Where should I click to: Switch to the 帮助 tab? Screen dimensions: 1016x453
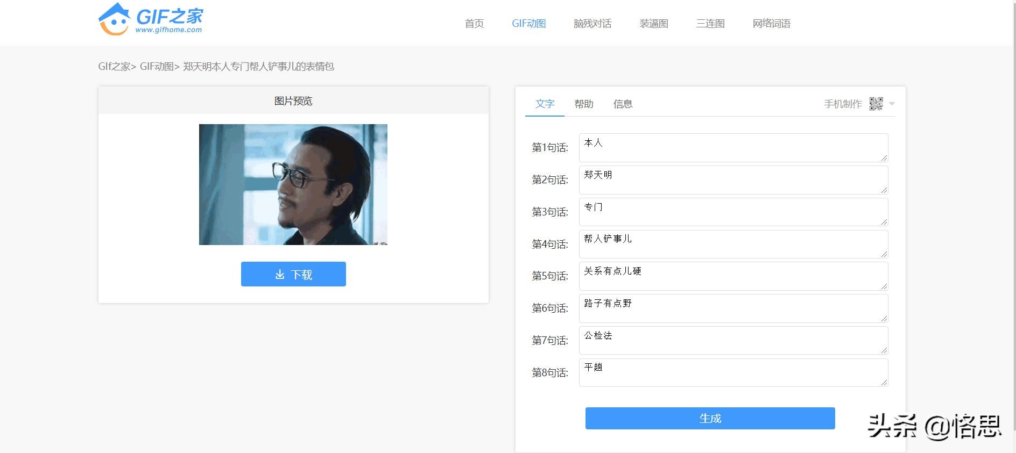583,104
